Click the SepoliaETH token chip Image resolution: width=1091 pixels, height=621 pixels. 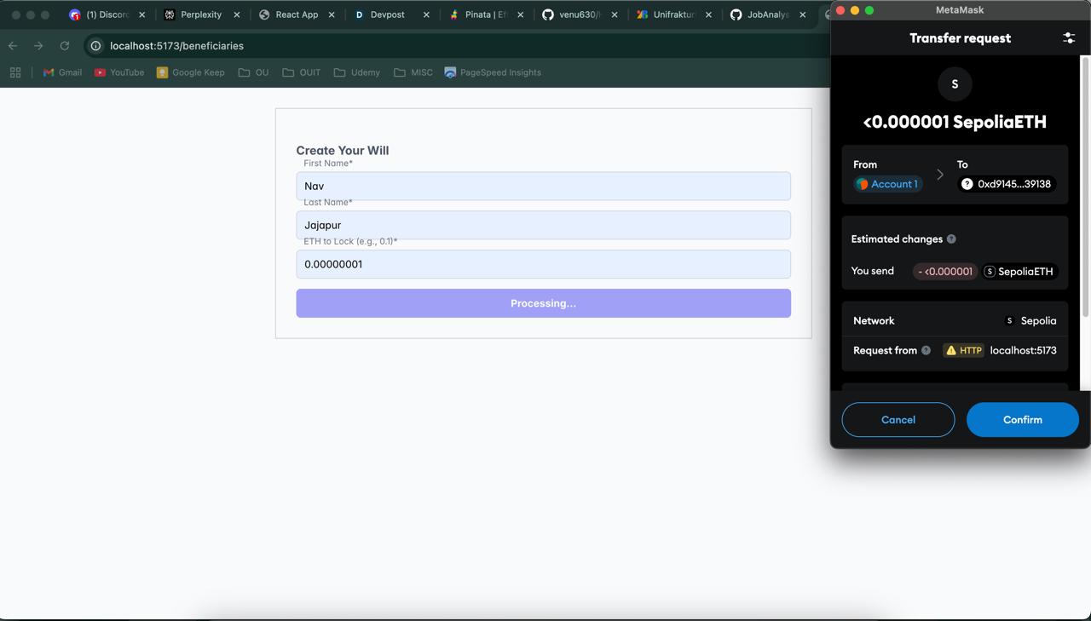tap(1019, 272)
